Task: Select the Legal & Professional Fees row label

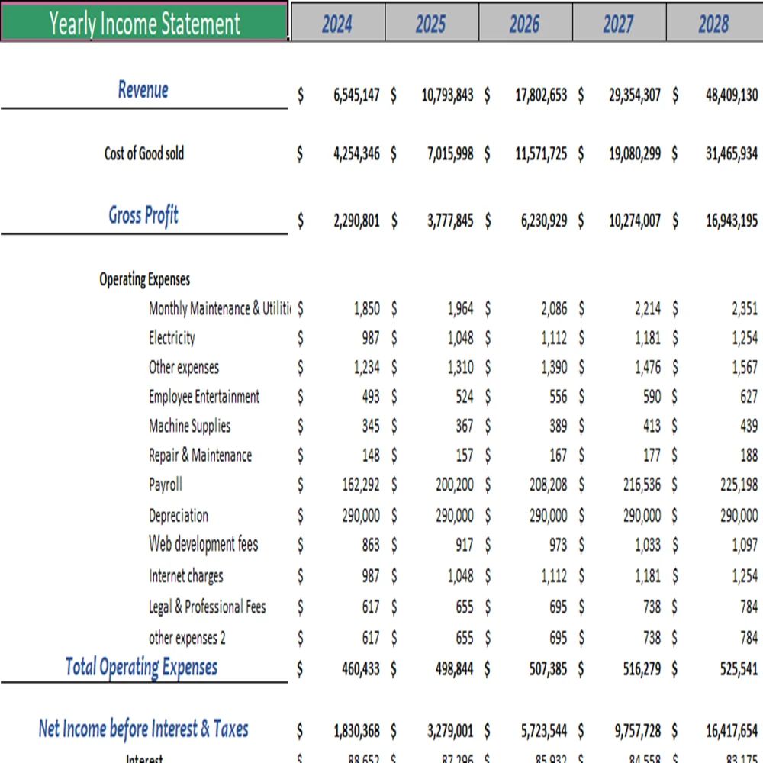Action: (207, 607)
